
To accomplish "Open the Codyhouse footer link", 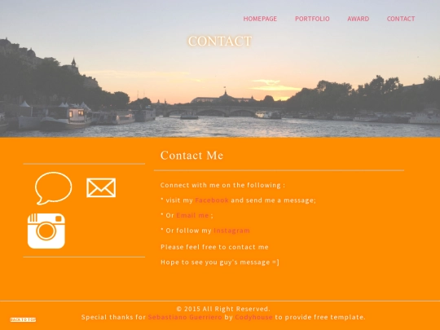I will (x=253, y=317).
